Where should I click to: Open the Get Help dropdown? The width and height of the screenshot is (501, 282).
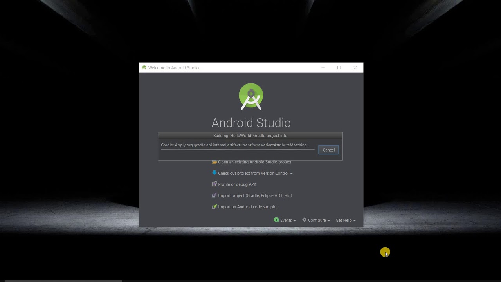pyautogui.click(x=346, y=220)
